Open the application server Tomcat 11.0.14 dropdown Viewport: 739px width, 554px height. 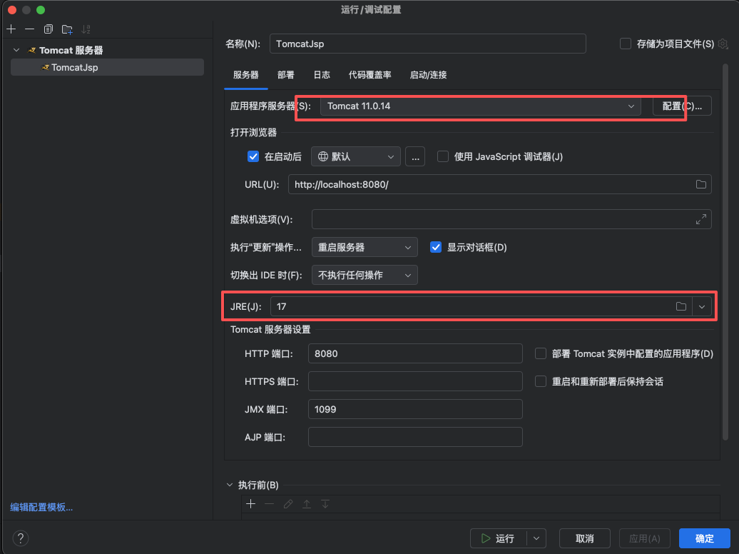point(480,106)
